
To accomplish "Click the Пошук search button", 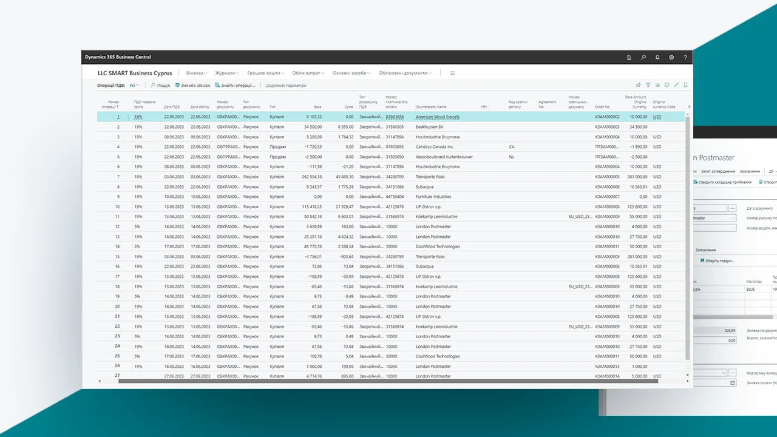I will coord(161,86).
